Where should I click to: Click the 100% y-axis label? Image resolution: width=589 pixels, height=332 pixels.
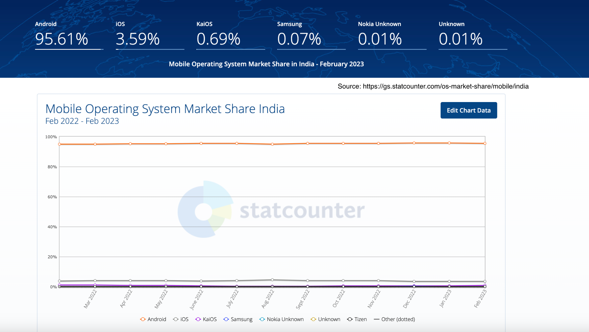[x=51, y=137]
